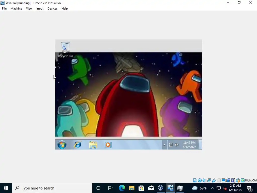Select the Recycle Bin icon in guest desktop
The width and height of the screenshot is (257, 193).
click(66, 50)
